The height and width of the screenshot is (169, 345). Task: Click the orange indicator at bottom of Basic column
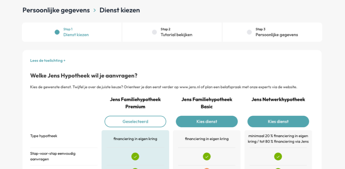click(x=206, y=168)
